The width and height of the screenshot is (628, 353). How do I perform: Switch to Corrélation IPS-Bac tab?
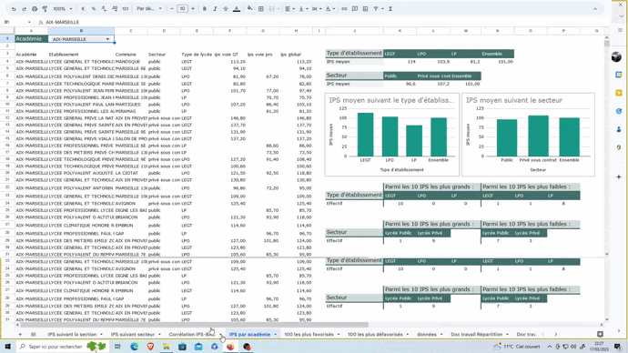(x=192, y=334)
